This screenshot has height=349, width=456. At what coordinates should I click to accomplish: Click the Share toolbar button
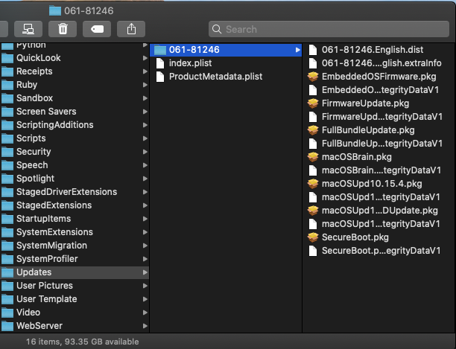tap(131, 29)
